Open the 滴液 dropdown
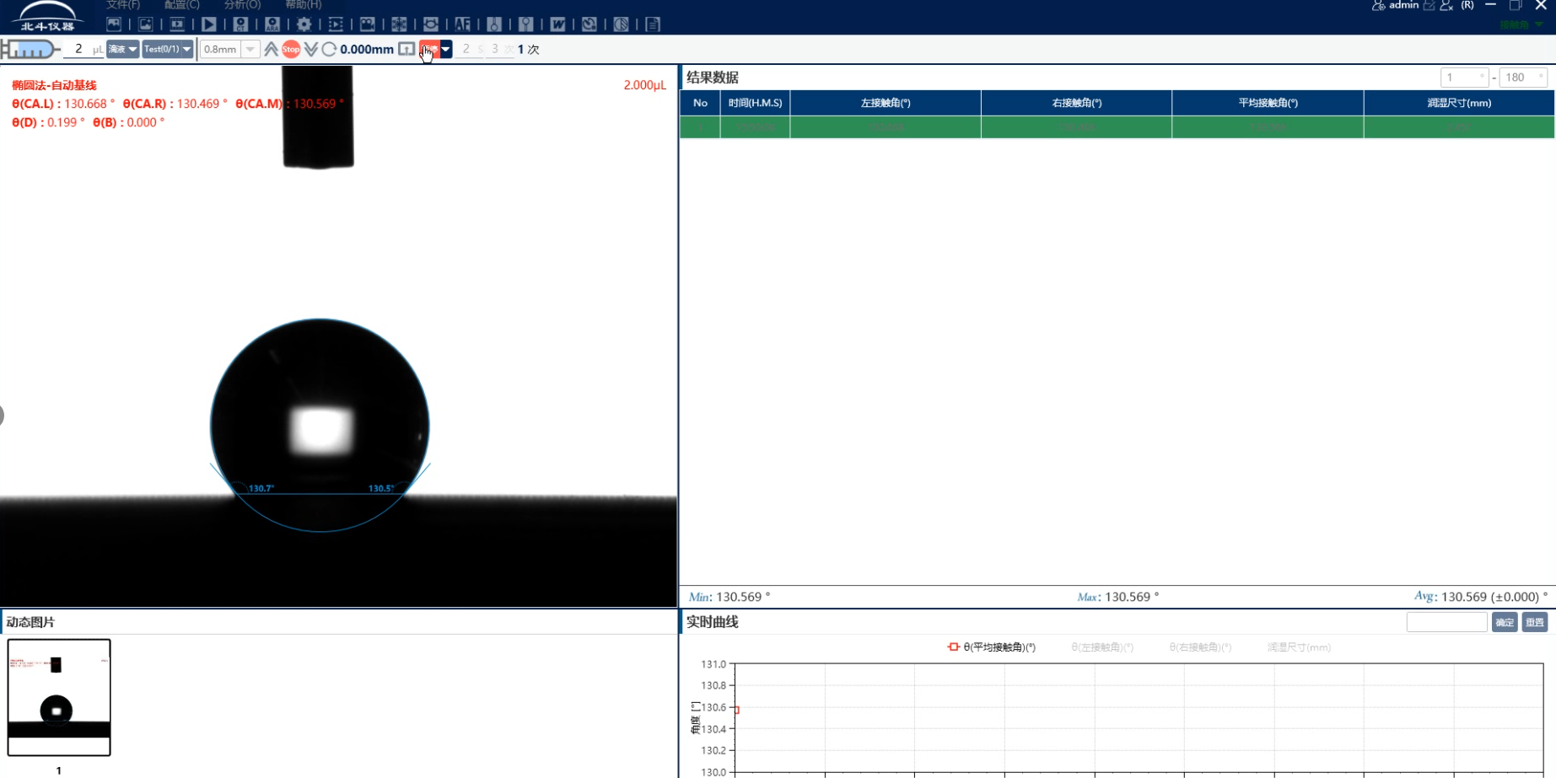 (123, 50)
